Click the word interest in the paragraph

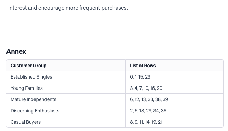(x=17, y=8)
